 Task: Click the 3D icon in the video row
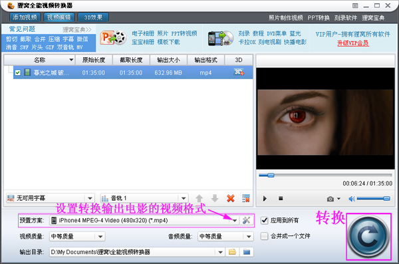239,72
